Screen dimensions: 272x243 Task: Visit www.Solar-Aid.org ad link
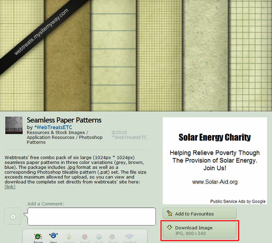point(215,182)
